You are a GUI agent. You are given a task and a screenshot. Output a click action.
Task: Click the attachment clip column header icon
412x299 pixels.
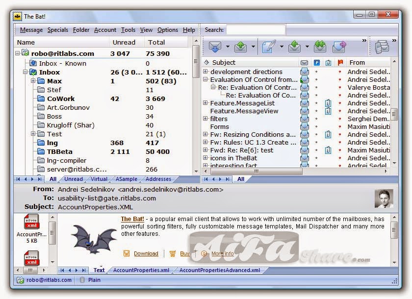[328, 63]
